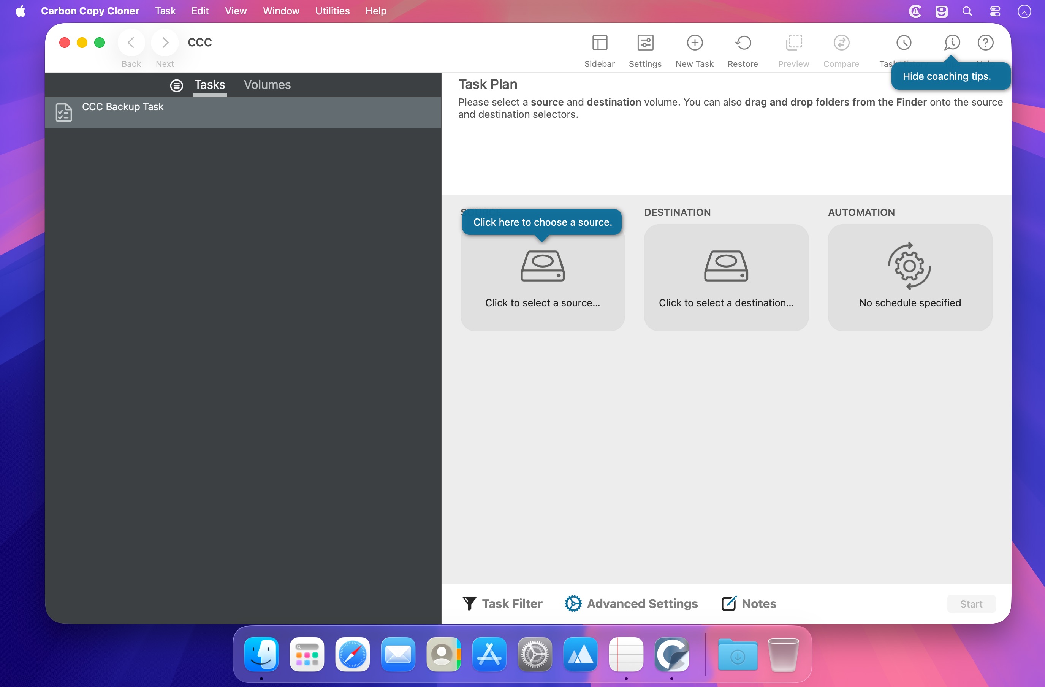Select the CCC Backup Task row
This screenshot has height=687, width=1045.
point(243,112)
